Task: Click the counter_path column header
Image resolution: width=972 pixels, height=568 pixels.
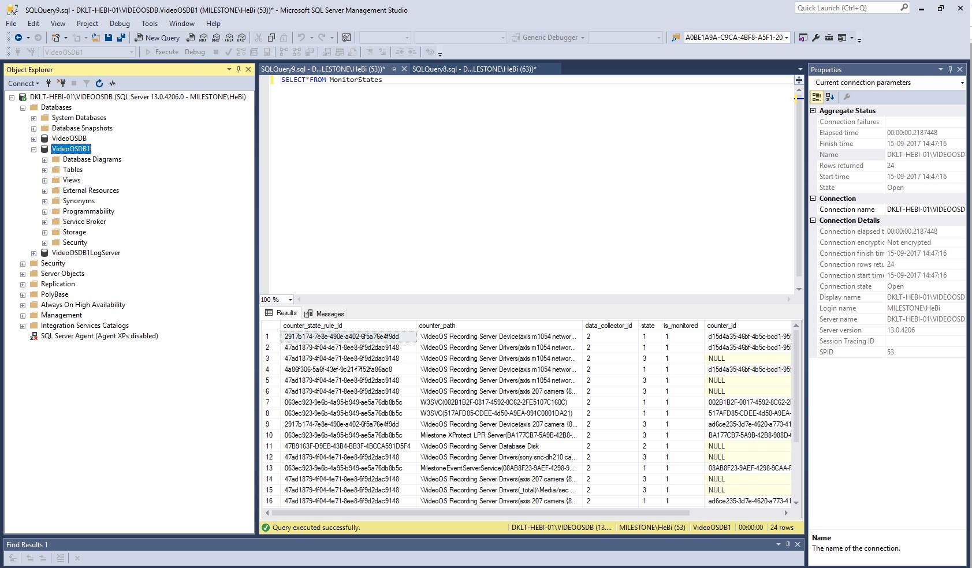Action: 498,326
